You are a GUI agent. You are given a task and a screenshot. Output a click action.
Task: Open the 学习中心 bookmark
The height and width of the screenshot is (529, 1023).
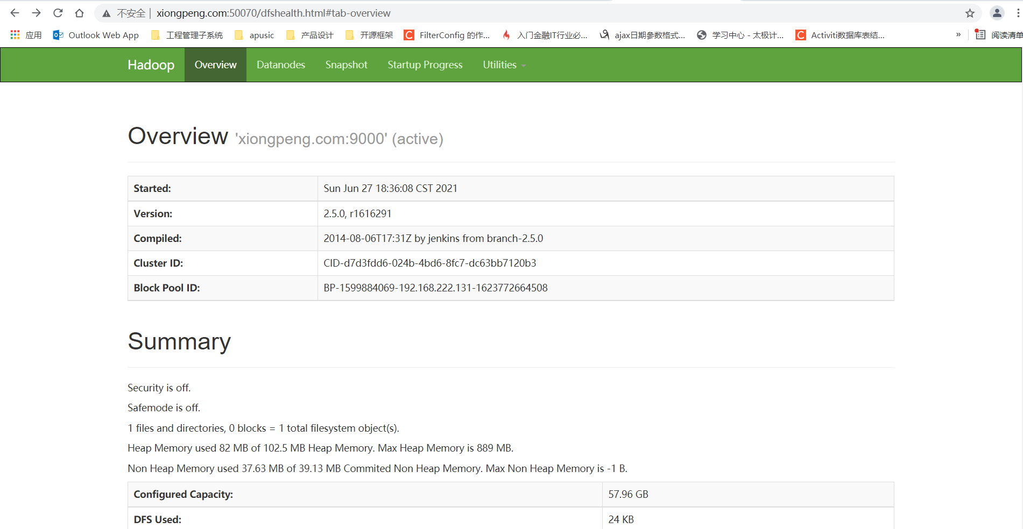pyautogui.click(x=740, y=35)
